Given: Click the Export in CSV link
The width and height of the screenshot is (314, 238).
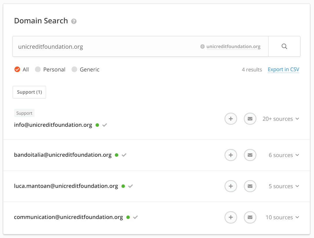Looking at the screenshot, I should (283, 69).
